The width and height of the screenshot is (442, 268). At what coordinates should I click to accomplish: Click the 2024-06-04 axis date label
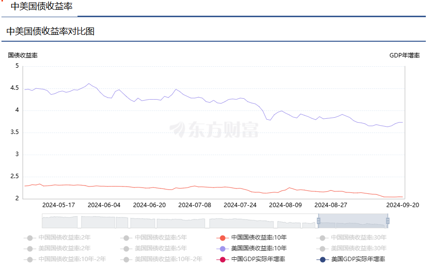click(x=104, y=205)
